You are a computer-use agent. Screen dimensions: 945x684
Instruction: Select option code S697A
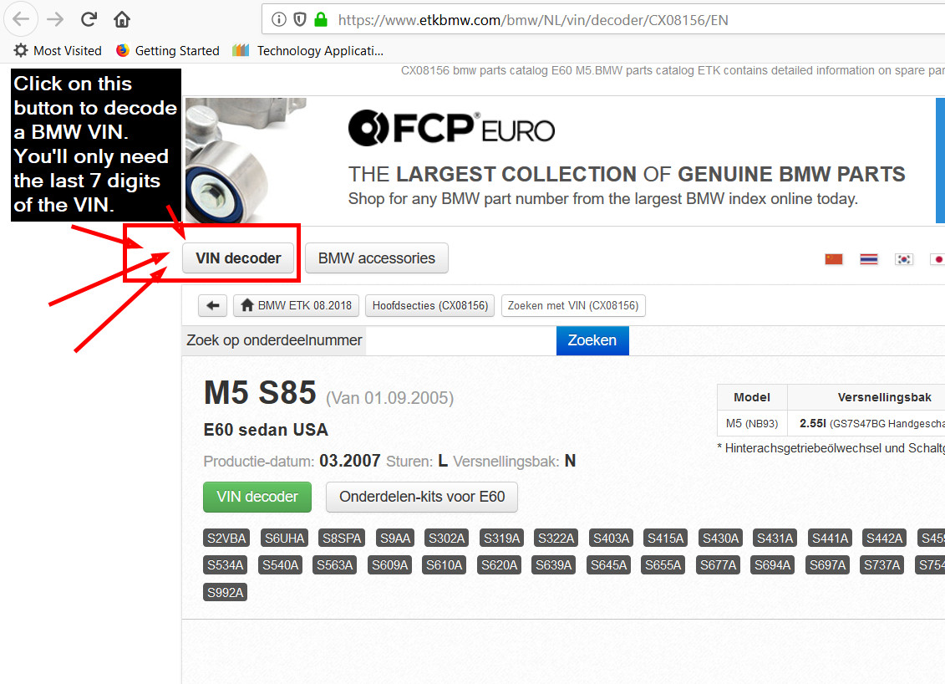(827, 565)
